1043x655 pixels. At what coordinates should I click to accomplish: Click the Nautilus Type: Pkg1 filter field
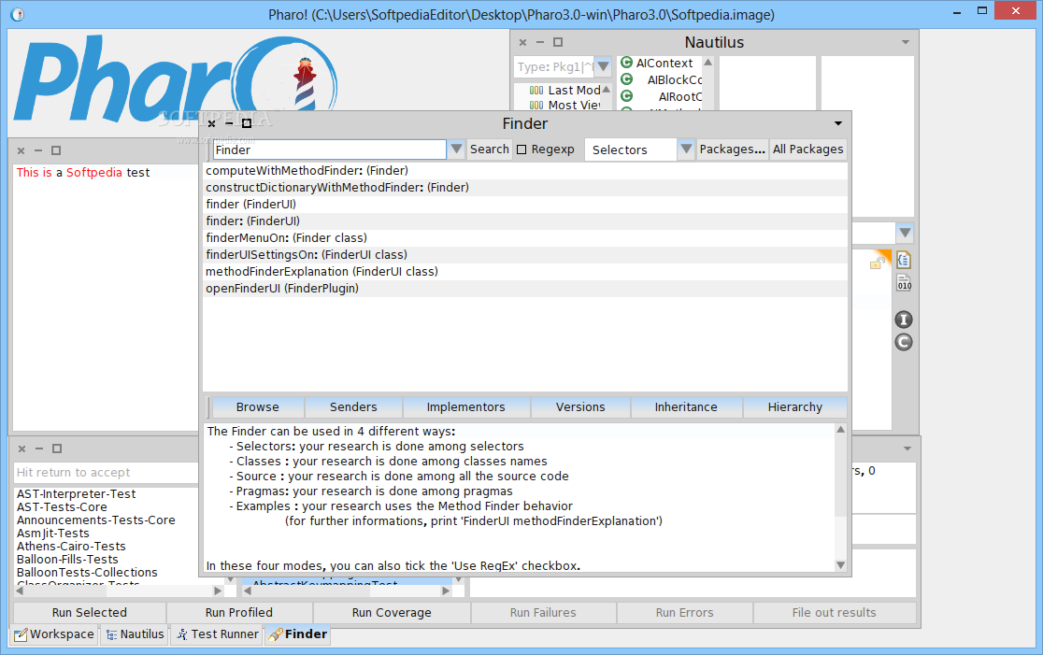pos(554,66)
